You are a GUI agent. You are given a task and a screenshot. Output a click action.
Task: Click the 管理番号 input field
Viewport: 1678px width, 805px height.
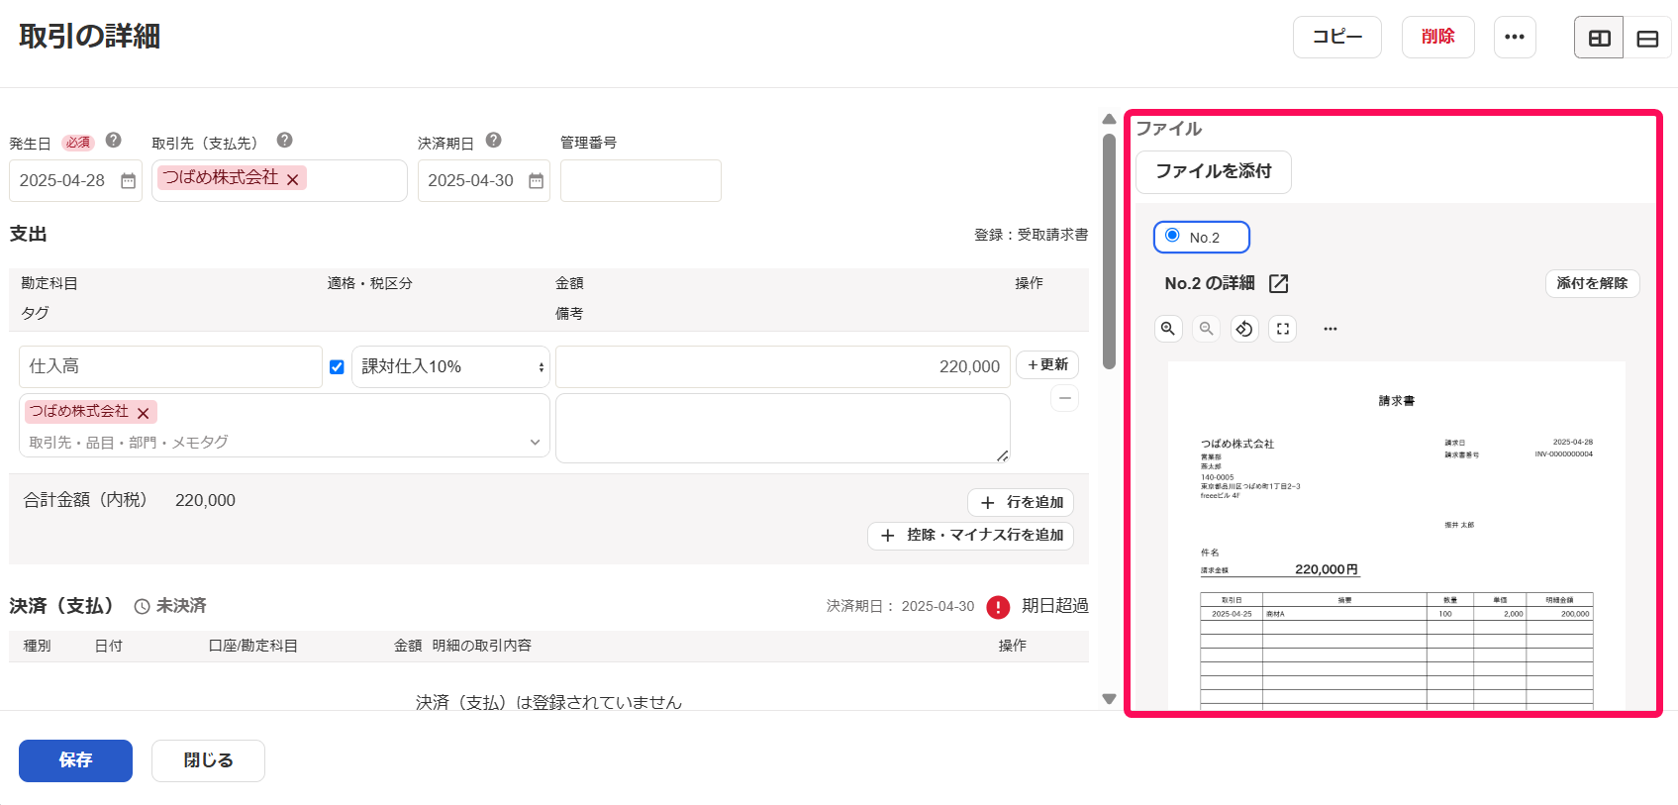(x=641, y=181)
